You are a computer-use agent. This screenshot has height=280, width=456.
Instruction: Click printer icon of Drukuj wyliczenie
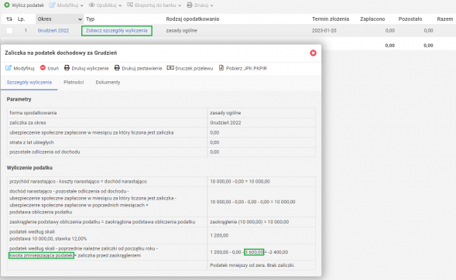(67, 67)
